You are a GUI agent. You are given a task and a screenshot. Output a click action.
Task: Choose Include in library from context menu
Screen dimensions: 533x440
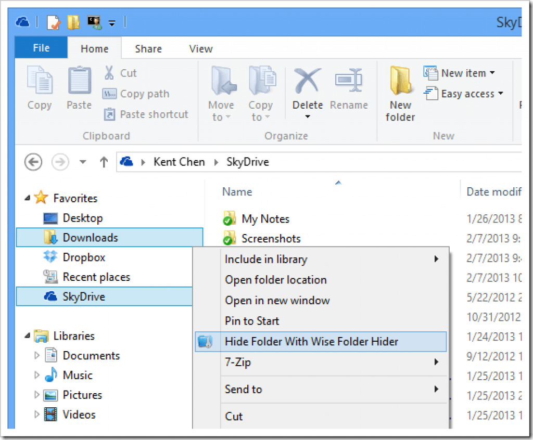(x=321, y=259)
